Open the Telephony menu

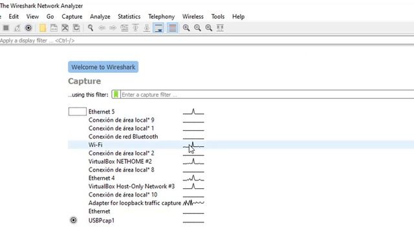coord(161,17)
